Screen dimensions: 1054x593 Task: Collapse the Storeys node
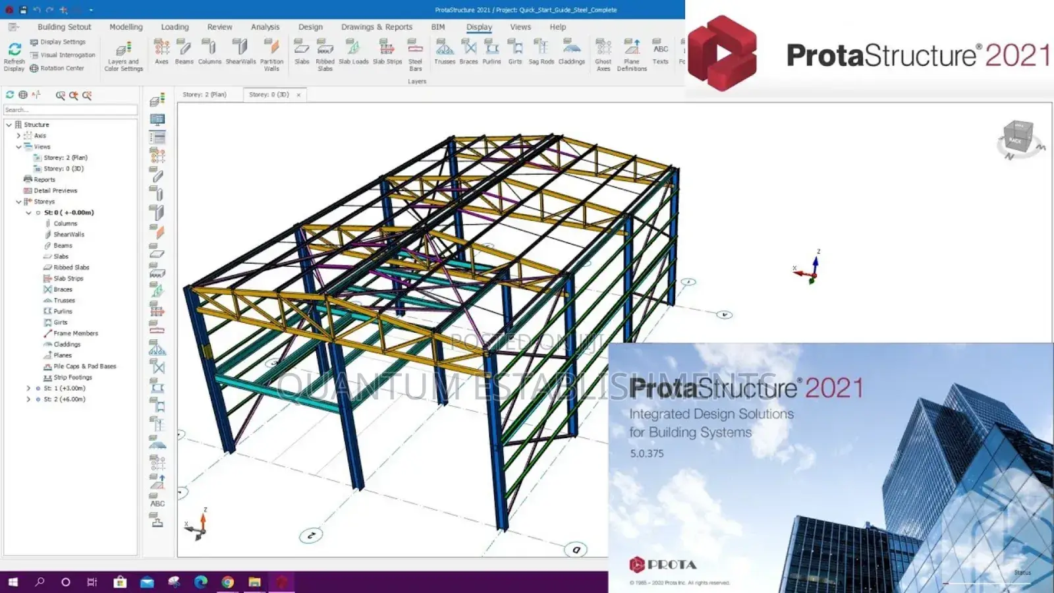18,202
